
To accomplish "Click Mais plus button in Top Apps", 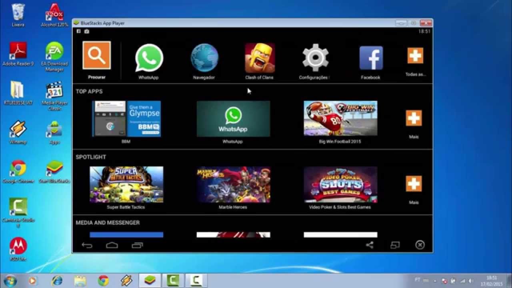I will pos(414,118).
